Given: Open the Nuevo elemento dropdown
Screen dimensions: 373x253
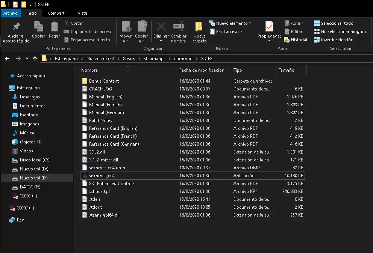Looking at the screenshot, I should [x=230, y=23].
